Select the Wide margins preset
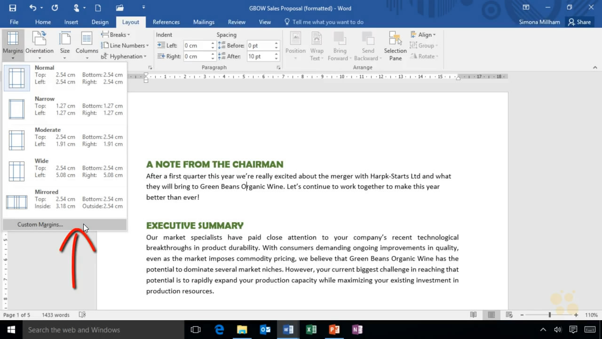Viewport: 602px width, 339px height. (x=64, y=171)
